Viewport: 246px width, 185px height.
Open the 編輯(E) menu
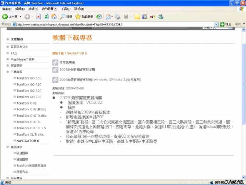[20, 9]
